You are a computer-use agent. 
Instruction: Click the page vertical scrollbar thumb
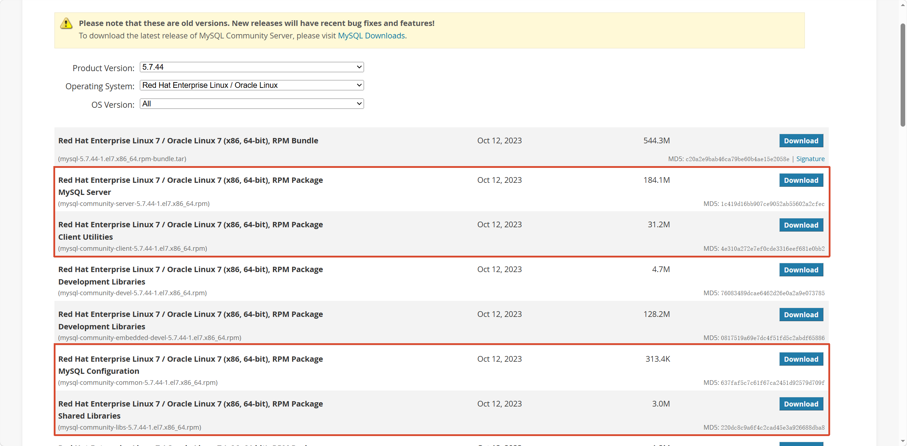(x=902, y=75)
